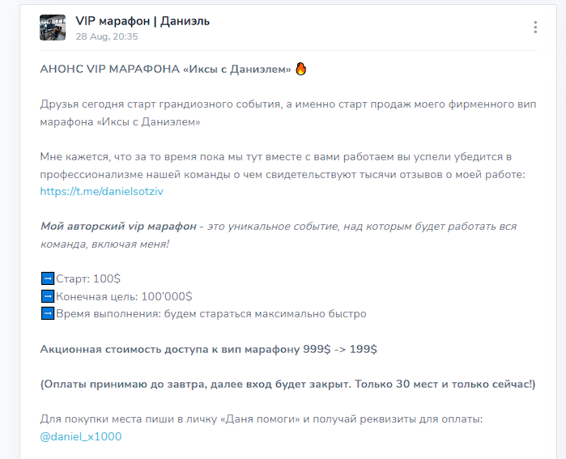Click the bold Оплаты принимаю до завтра notice
The height and width of the screenshot is (459, 566).
[x=287, y=385]
